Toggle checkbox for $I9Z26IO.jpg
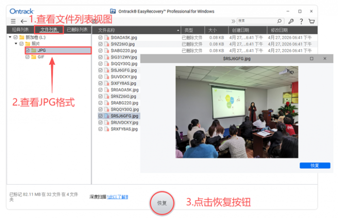The height and width of the screenshot is (218, 338). coord(100,44)
